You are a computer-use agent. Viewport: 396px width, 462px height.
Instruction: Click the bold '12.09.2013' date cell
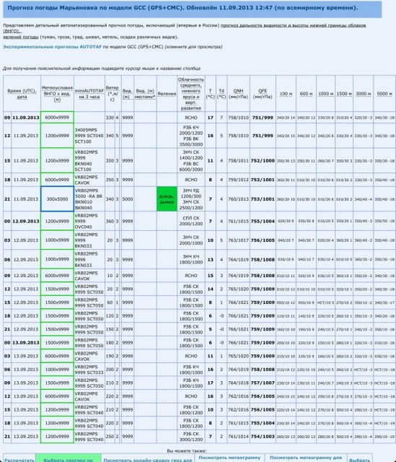pyautogui.click(x=26, y=221)
